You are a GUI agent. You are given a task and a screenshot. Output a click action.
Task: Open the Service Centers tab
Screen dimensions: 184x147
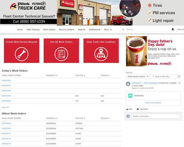[x=67, y=29]
